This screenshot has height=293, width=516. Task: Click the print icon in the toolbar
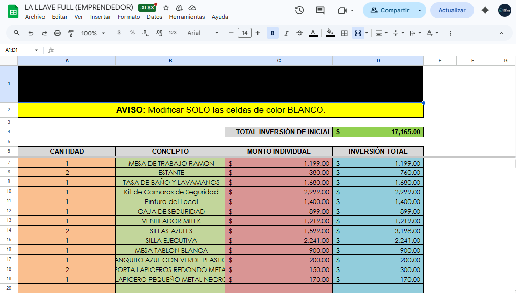pyautogui.click(x=57, y=33)
